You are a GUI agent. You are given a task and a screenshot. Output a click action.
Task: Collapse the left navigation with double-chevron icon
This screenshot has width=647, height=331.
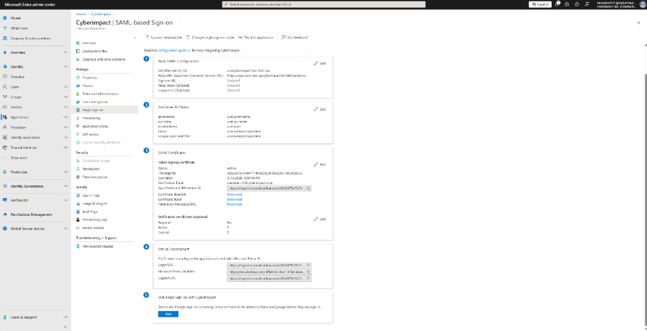pyautogui.click(x=65, y=327)
